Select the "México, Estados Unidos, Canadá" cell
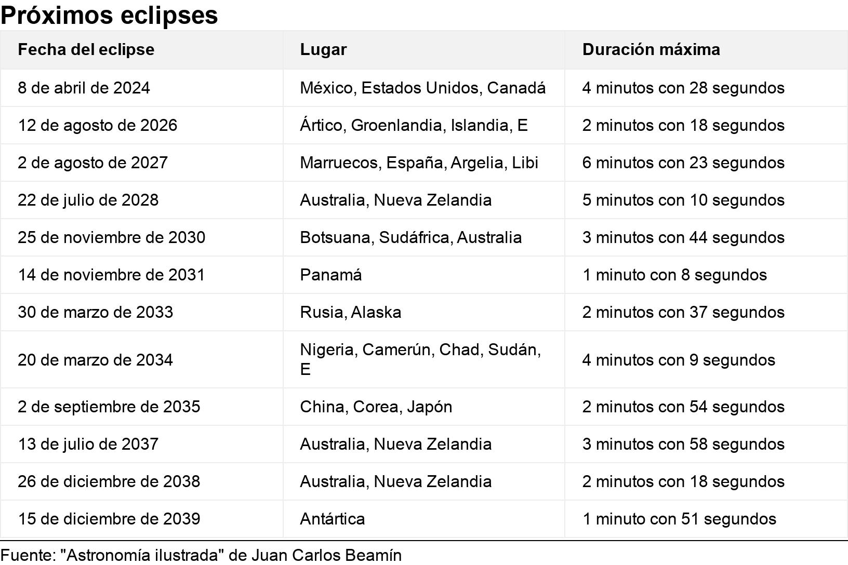 (x=422, y=88)
